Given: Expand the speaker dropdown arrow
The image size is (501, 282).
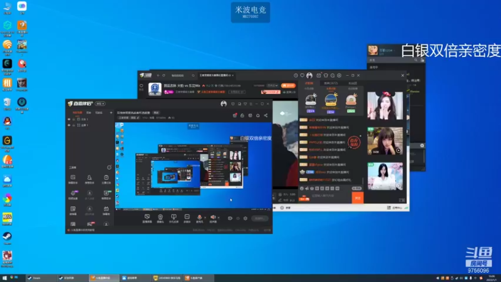Looking at the screenshot, I should coord(219,217).
